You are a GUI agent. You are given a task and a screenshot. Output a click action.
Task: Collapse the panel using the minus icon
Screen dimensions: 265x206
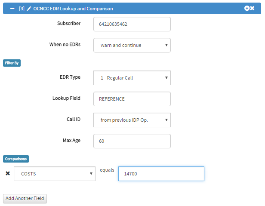[x=12, y=9]
